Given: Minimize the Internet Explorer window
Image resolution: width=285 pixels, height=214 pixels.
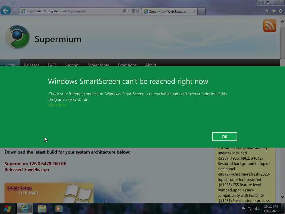Looking at the screenshot, I should pyautogui.click(x=261, y=3).
